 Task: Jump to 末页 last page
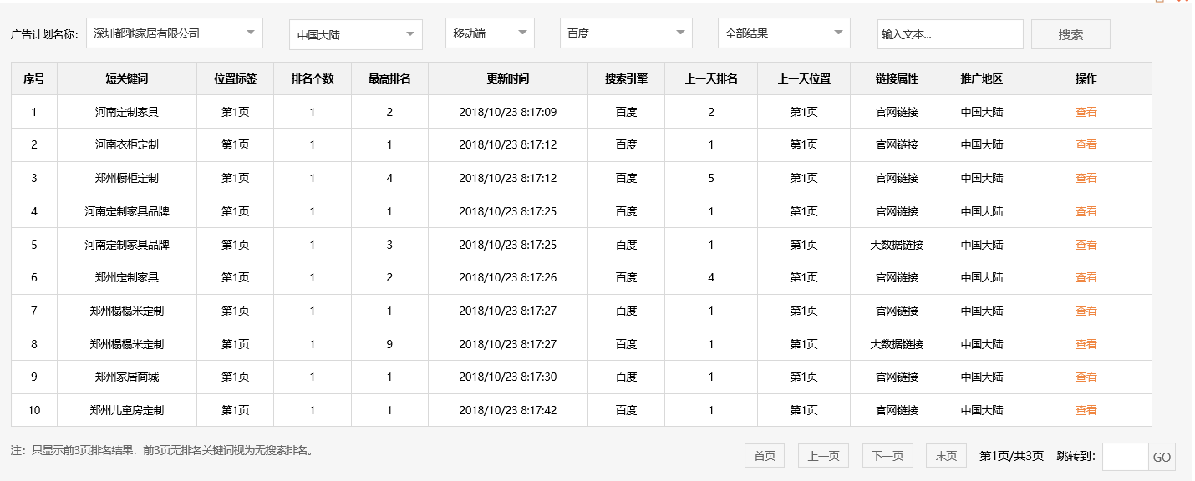tap(945, 455)
